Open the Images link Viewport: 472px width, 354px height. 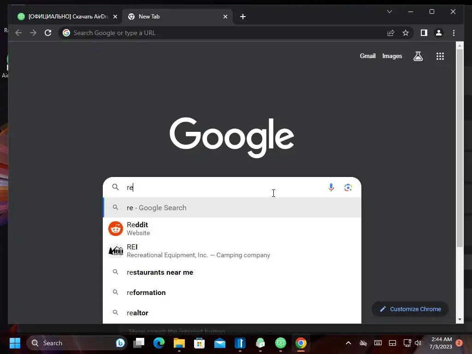392,56
